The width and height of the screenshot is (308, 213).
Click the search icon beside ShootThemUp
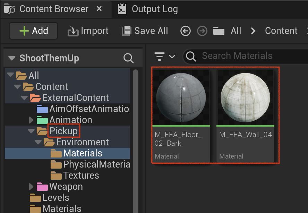point(128,58)
